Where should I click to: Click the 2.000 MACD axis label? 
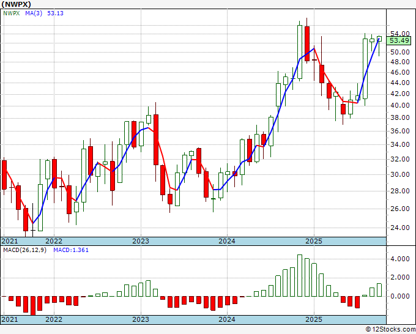pyautogui.click(x=400, y=278)
